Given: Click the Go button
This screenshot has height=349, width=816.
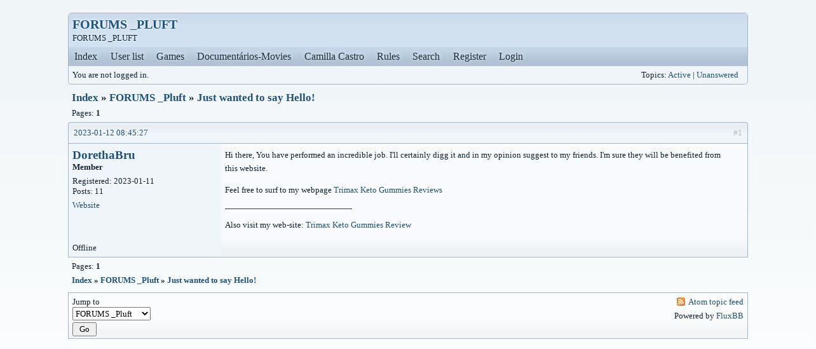Looking at the screenshot, I should click(x=85, y=329).
